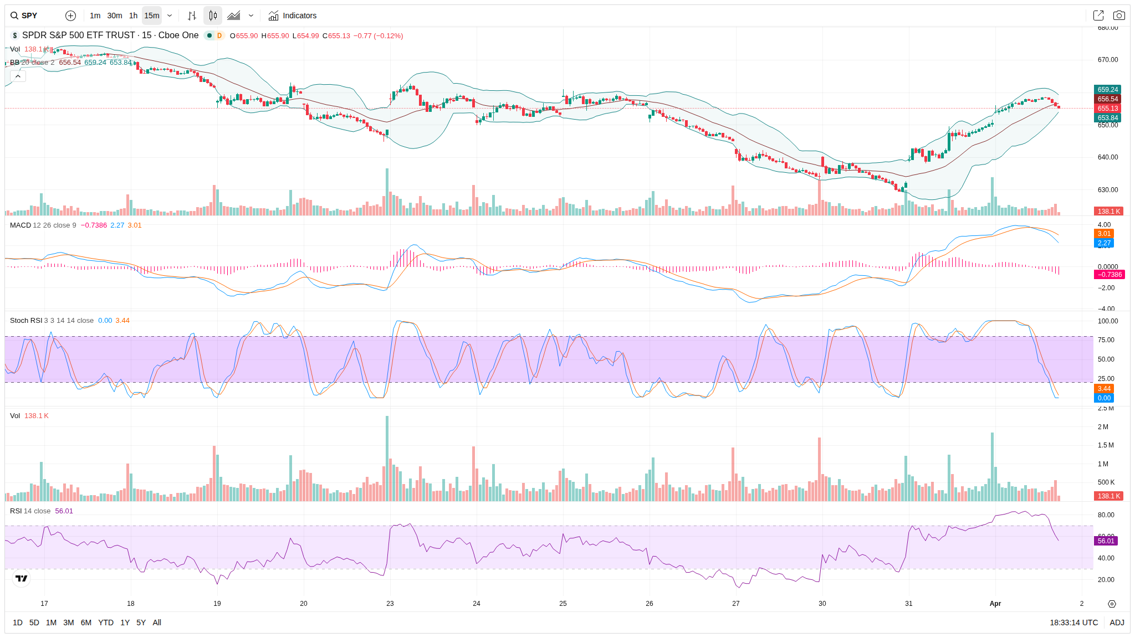1135x638 pixels.
Task: Select the YTD date range
Action: 106,622
